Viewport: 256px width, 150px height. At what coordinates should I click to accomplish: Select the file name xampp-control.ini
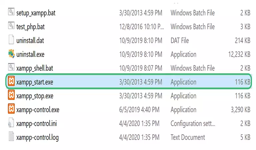pyautogui.click(x=36, y=124)
